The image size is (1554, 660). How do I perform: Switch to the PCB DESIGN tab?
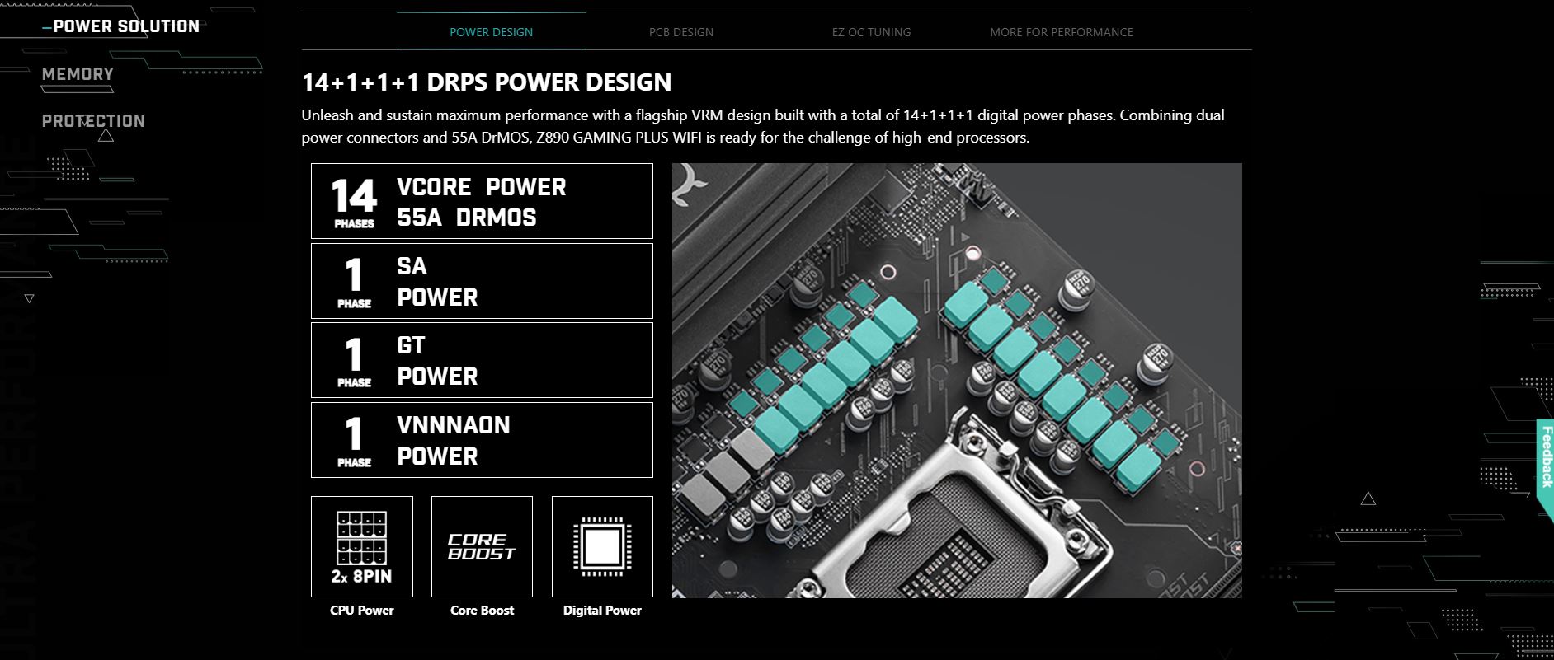681,32
